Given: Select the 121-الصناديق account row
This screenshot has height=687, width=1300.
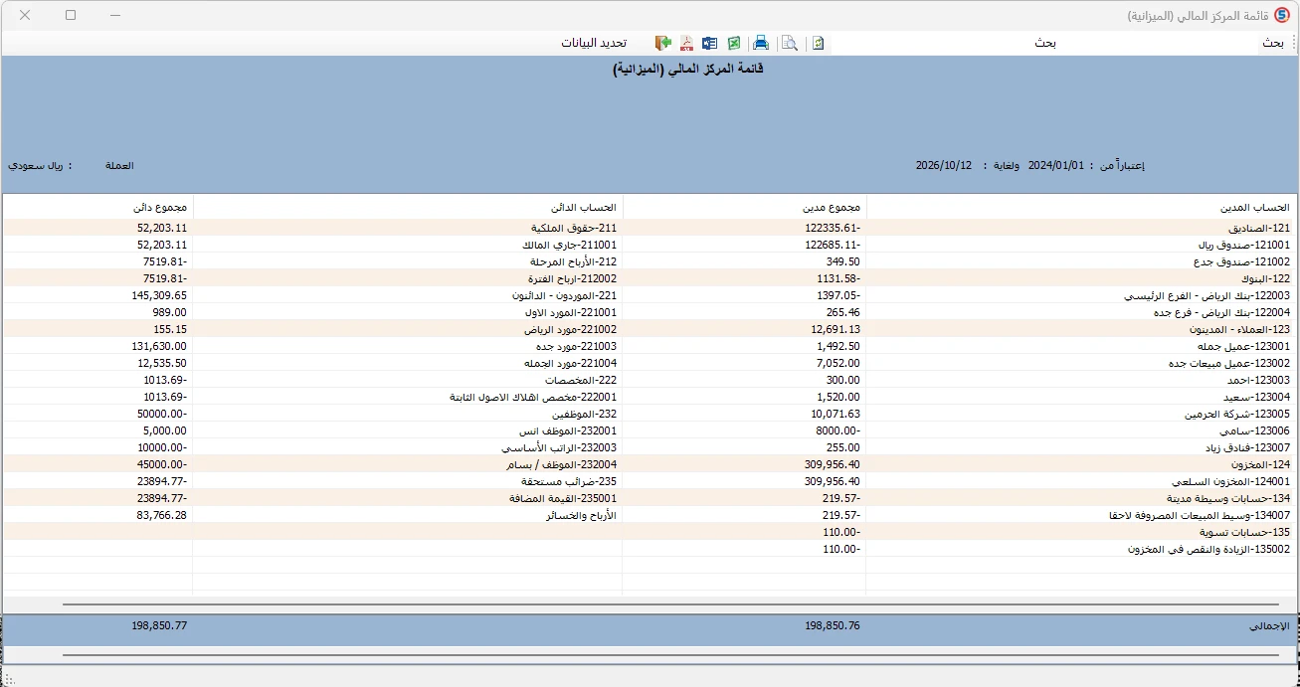Looking at the screenshot, I should [x=1259, y=228].
